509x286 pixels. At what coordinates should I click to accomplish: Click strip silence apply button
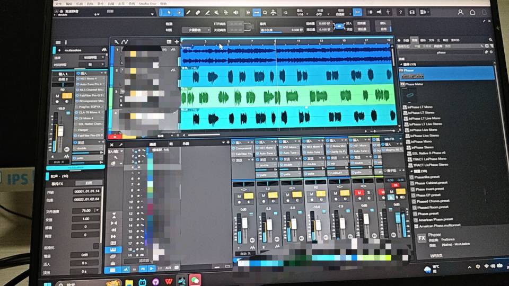tap(383, 29)
